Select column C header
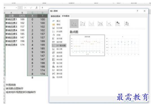Image resolution: width=151 pixels, height=106 pixels. tap(32, 13)
